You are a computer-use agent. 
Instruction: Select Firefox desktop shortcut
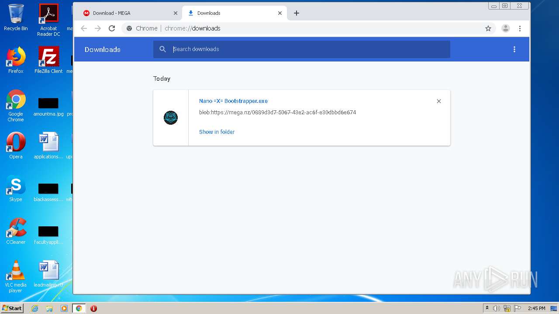coord(16,60)
